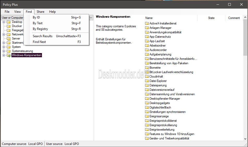248x147 pixels.
Task: Click the policy list scrollbar thumb
Action: 245,37
